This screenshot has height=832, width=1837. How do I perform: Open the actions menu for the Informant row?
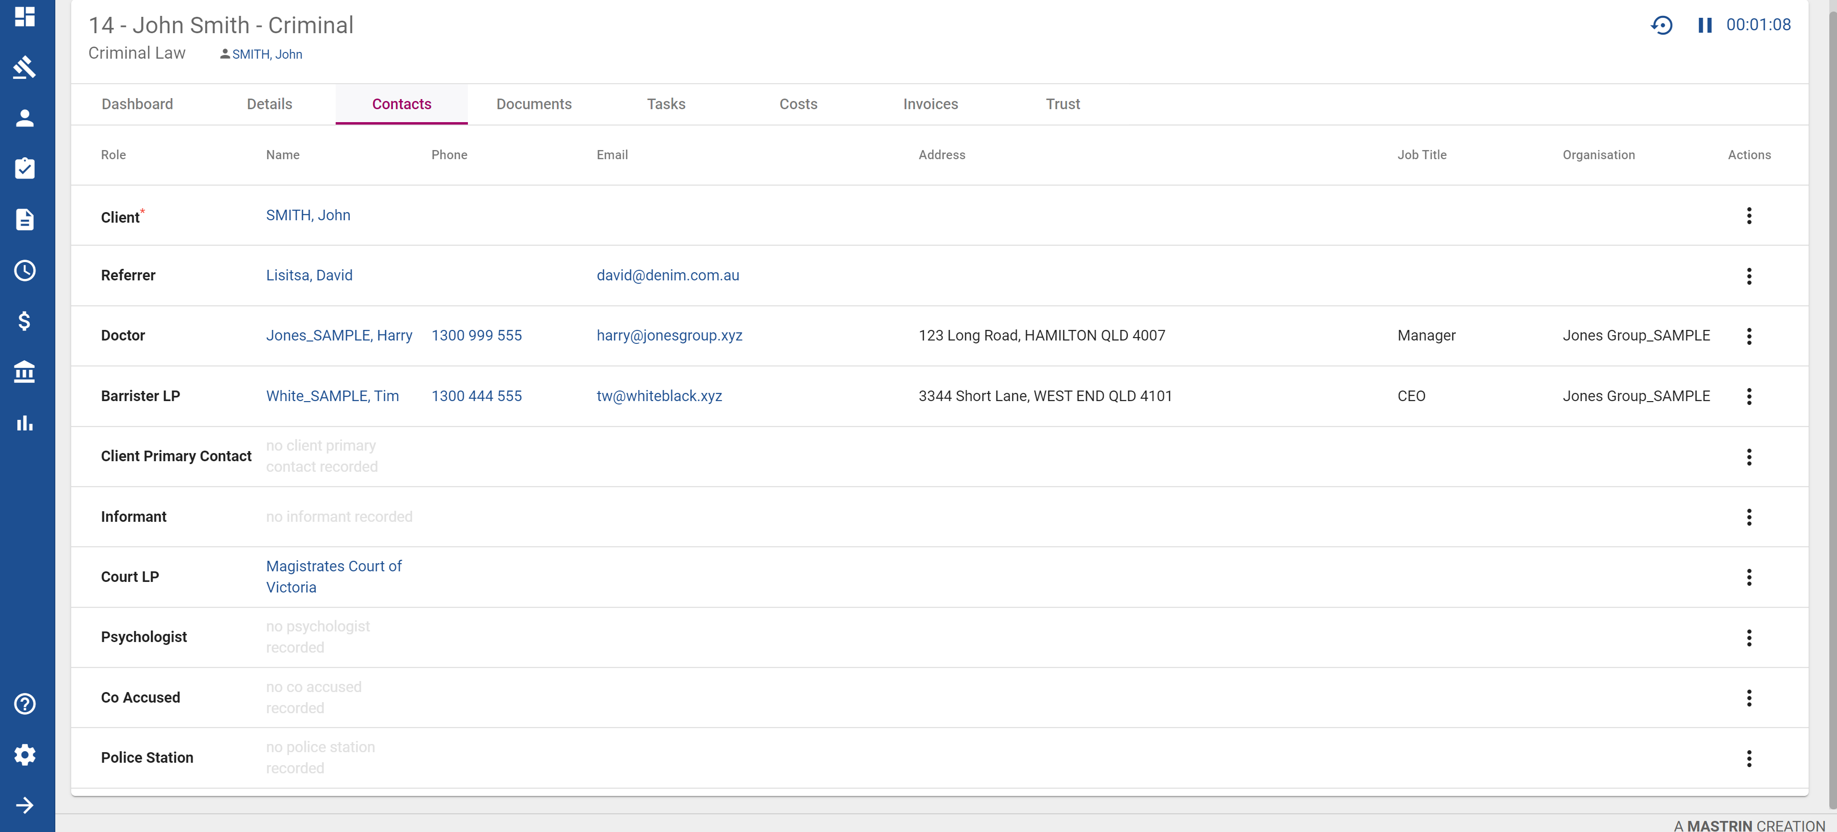[x=1749, y=517]
